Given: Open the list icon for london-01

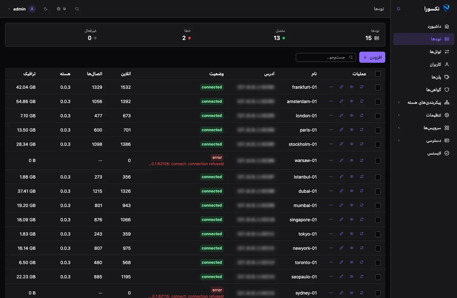Looking at the screenshot, I should [x=352, y=115].
